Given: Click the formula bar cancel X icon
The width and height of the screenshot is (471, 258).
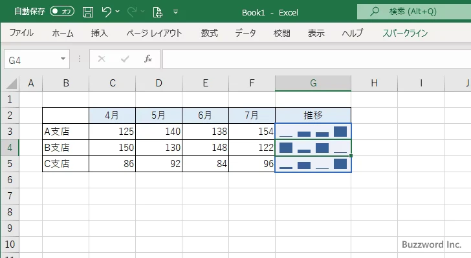Looking at the screenshot, I should click(102, 59).
